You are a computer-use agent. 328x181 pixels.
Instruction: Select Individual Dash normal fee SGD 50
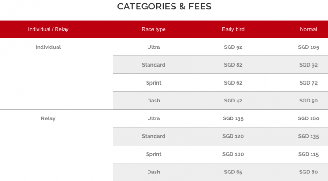pyautogui.click(x=308, y=101)
